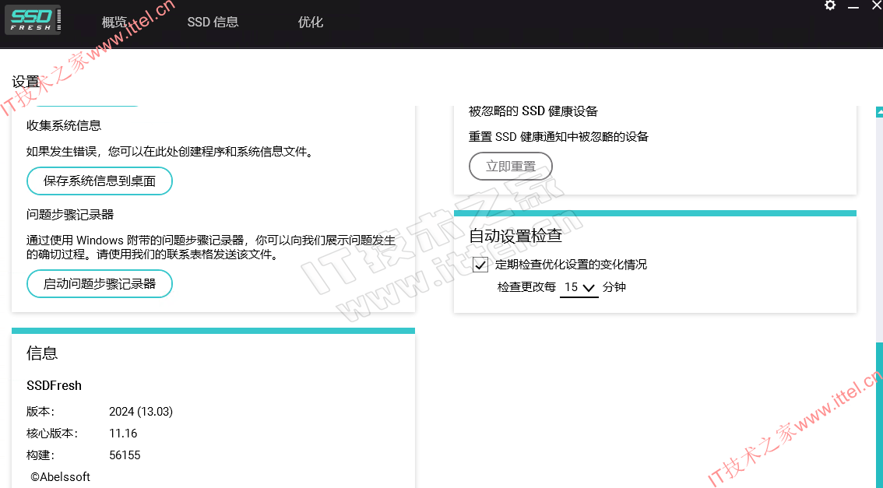This screenshot has height=488, width=883.
Task: Click the ©Abelssoft copyright text
Action: 60,477
